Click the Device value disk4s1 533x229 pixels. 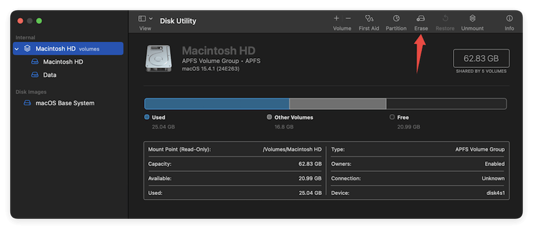pyautogui.click(x=496, y=193)
